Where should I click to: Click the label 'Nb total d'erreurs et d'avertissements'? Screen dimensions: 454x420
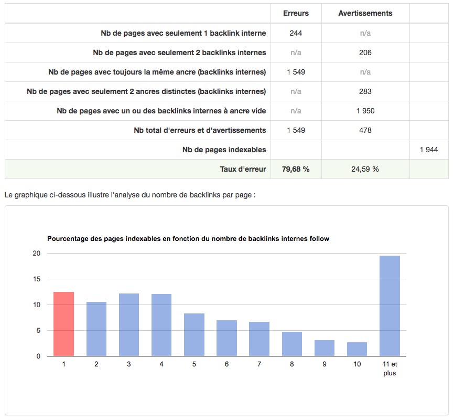[200, 130]
